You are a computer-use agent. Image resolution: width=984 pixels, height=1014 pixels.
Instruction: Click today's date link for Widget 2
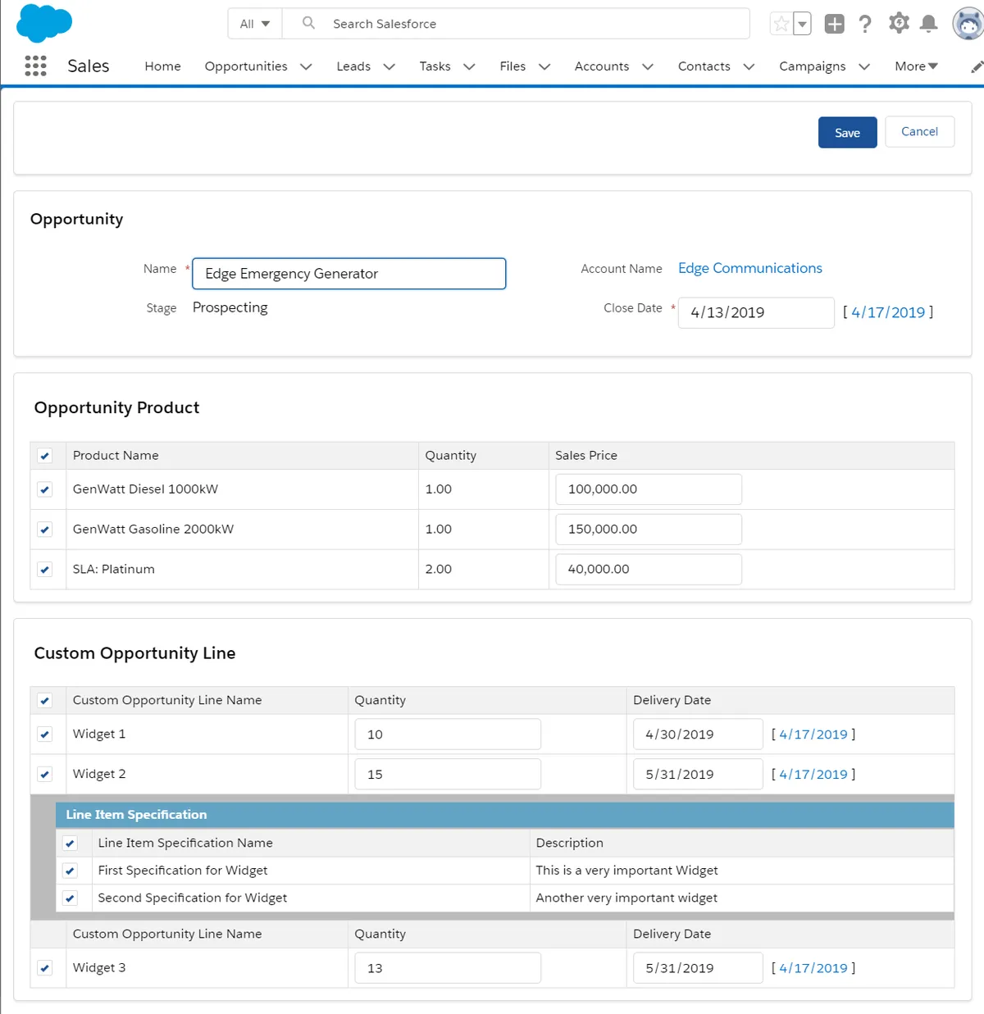point(813,775)
